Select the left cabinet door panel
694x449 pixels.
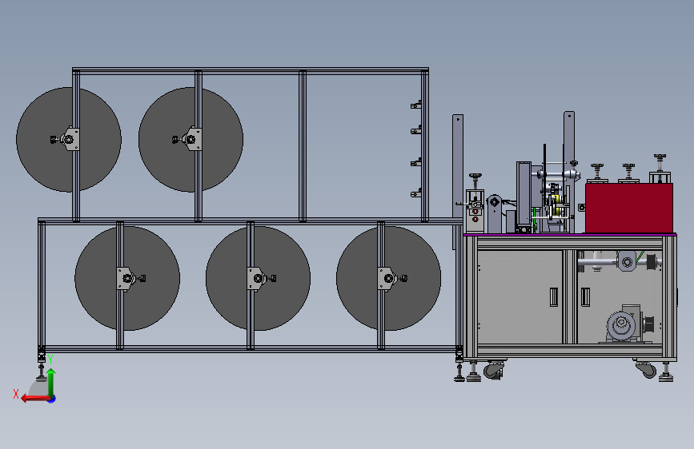coord(520,296)
